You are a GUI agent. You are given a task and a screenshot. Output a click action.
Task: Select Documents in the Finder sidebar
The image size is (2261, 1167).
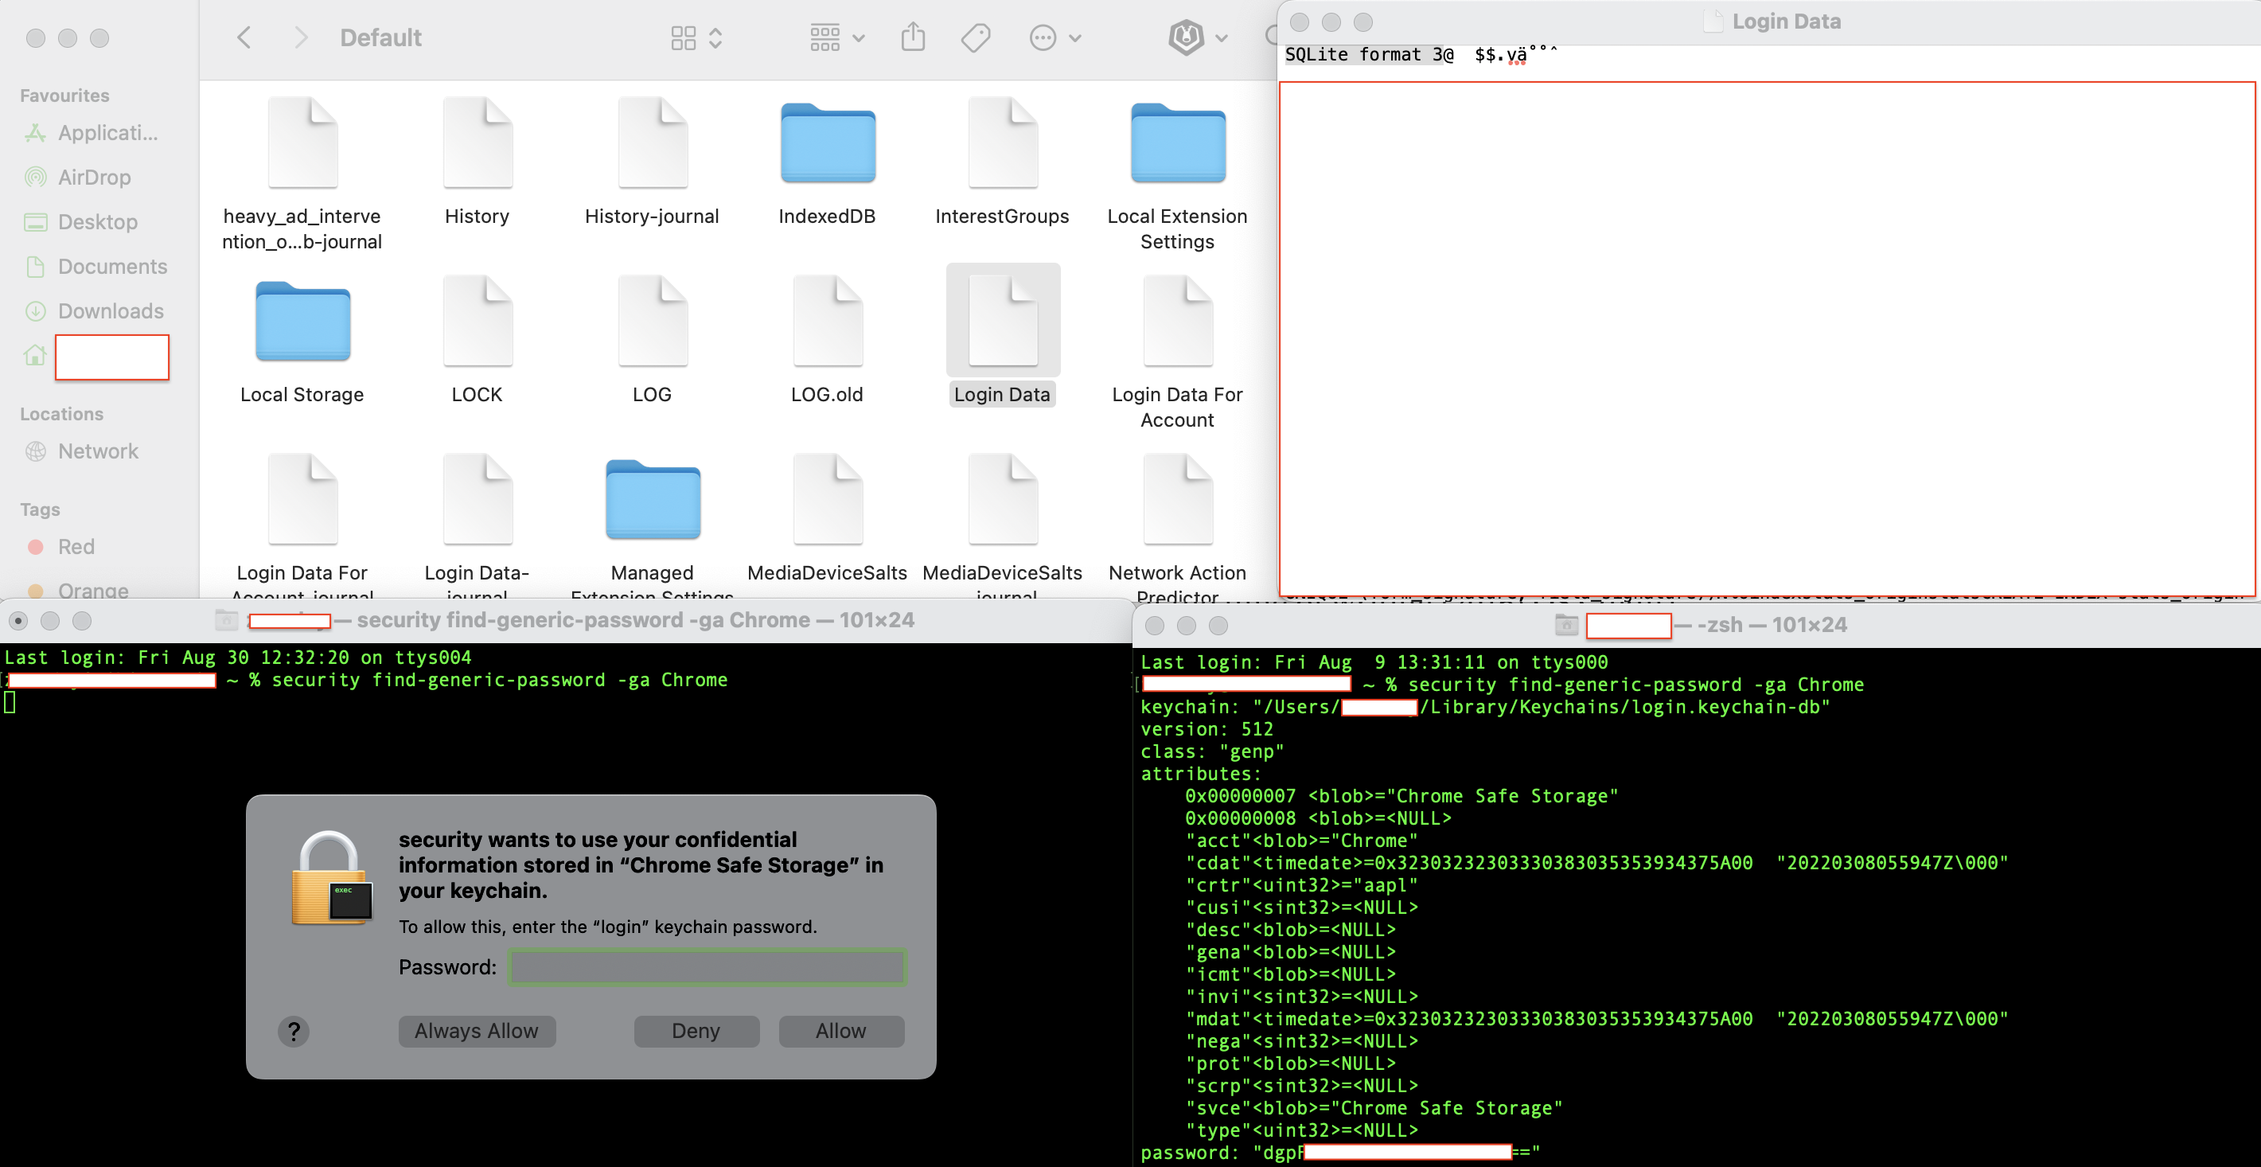click(95, 266)
